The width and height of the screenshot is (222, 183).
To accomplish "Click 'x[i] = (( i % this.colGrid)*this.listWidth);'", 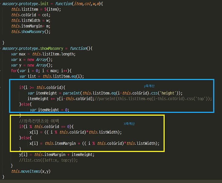I will 76,132.
